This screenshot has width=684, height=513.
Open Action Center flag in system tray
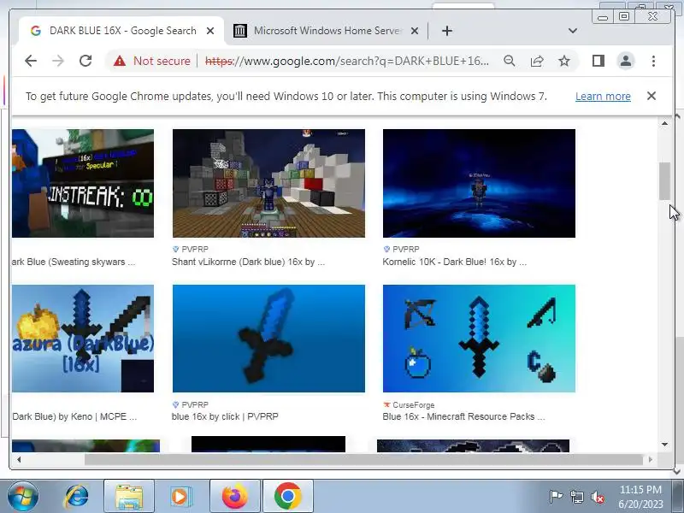(x=556, y=497)
